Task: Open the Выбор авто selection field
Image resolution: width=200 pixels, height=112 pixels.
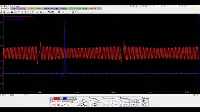Action: [x=183, y=6]
